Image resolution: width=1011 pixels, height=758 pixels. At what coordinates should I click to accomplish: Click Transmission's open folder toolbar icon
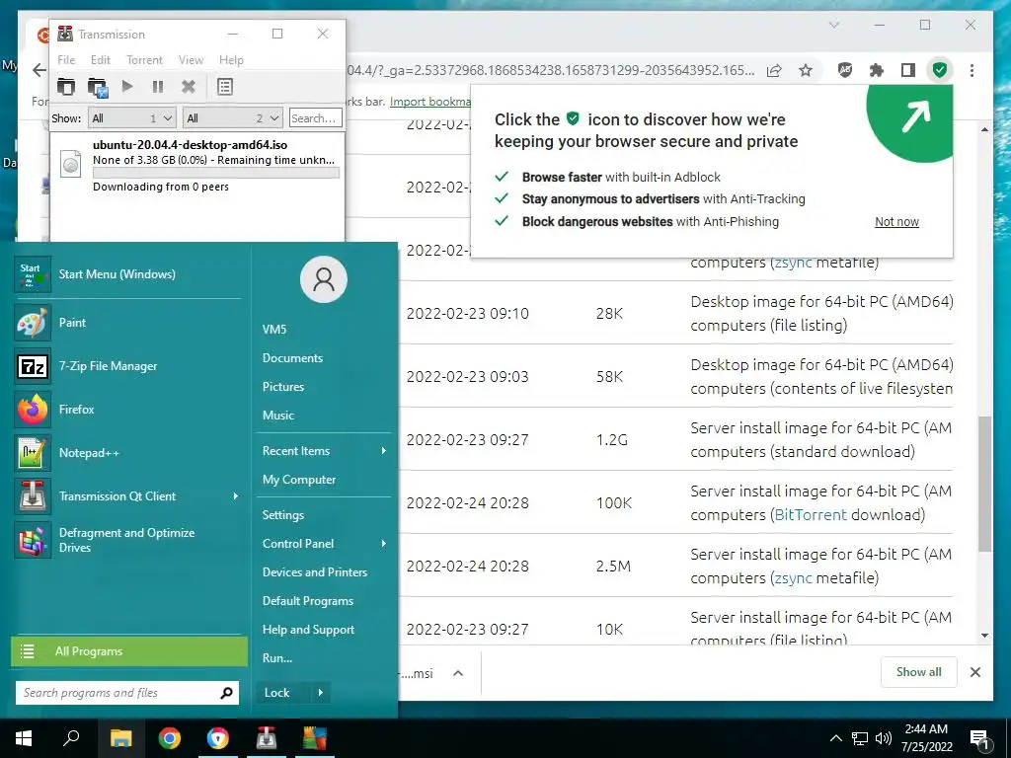[98, 87]
